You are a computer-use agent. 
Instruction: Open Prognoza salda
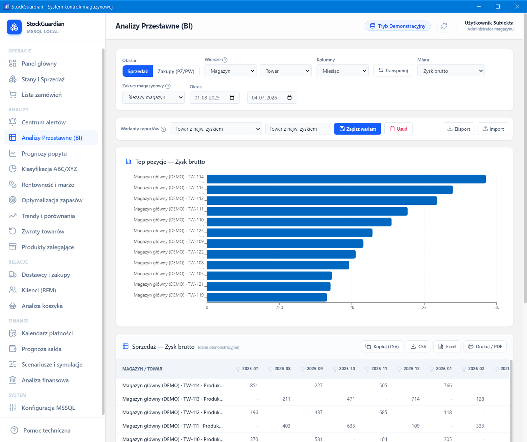tap(51, 349)
